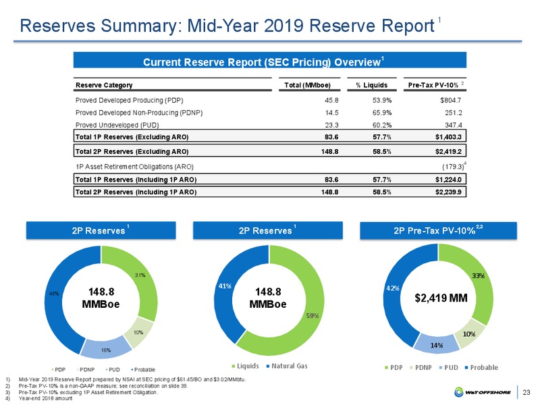The height and width of the screenshot is (405, 540).
Task: Click the $2,239.9 value
Action: [x=449, y=192]
